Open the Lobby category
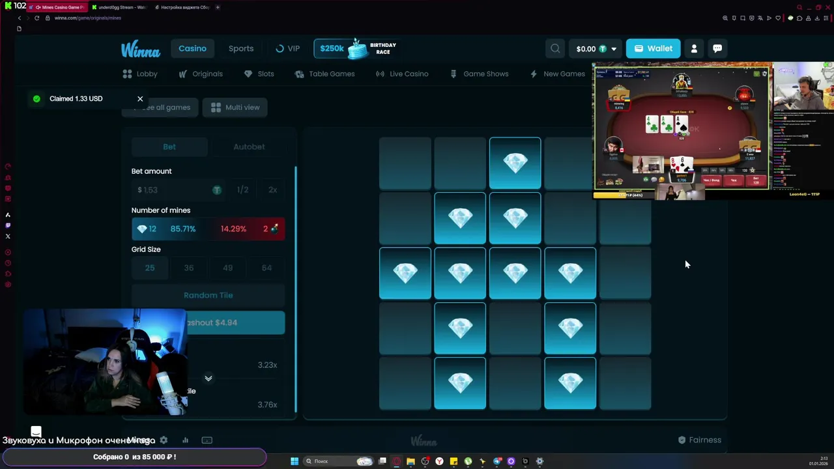 (x=140, y=74)
